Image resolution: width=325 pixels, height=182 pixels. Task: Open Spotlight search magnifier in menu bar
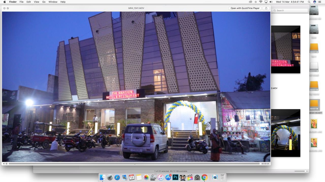click(309, 2)
